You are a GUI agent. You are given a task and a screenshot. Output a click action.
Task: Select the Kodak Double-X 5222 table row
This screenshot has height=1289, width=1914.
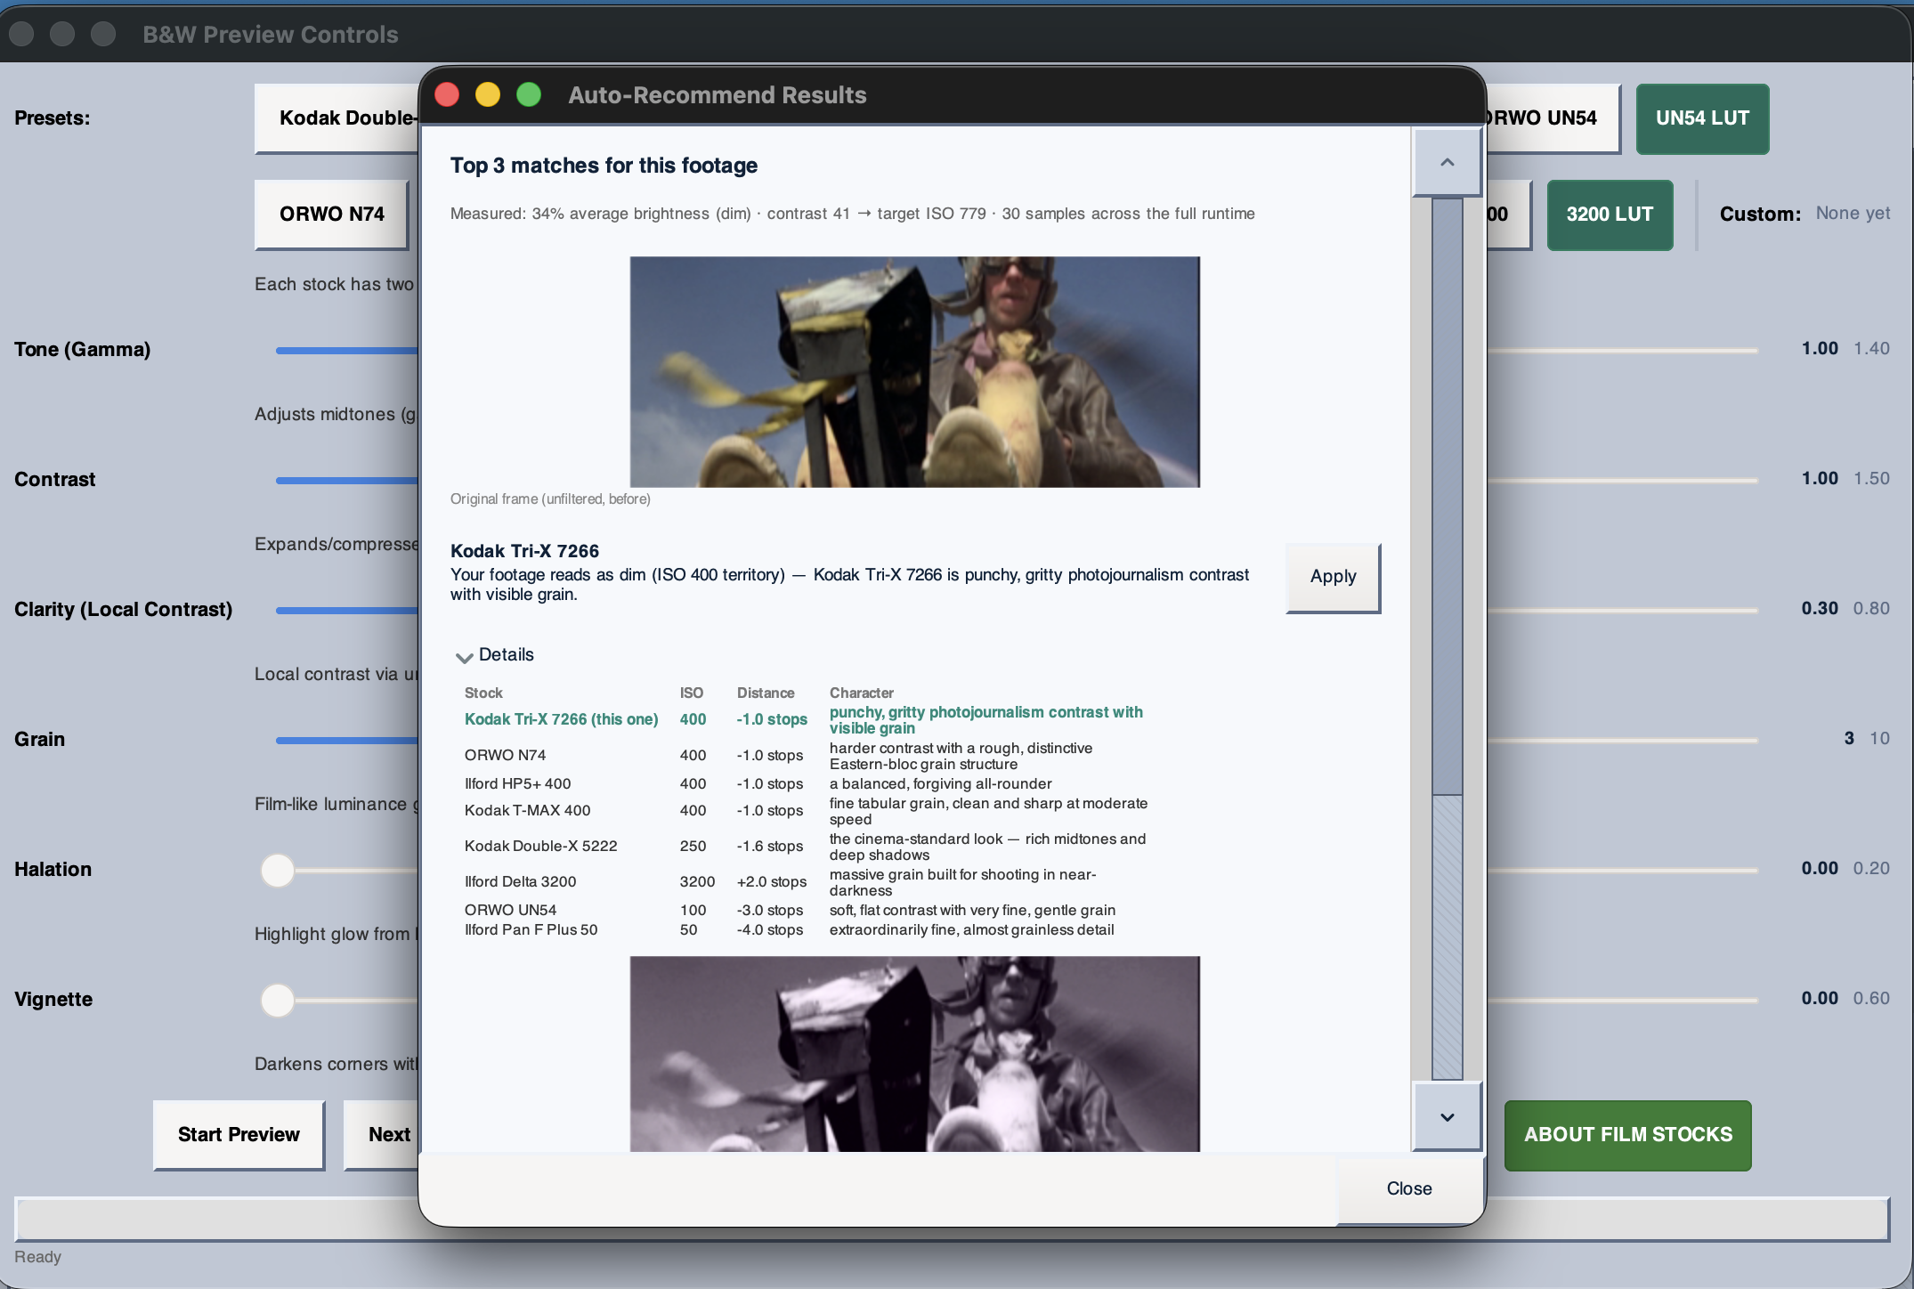click(806, 847)
